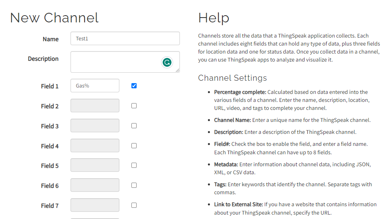The image size is (391, 219).
Task: Uncheck the Field 1 checkbox
Action: coord(134,86)
